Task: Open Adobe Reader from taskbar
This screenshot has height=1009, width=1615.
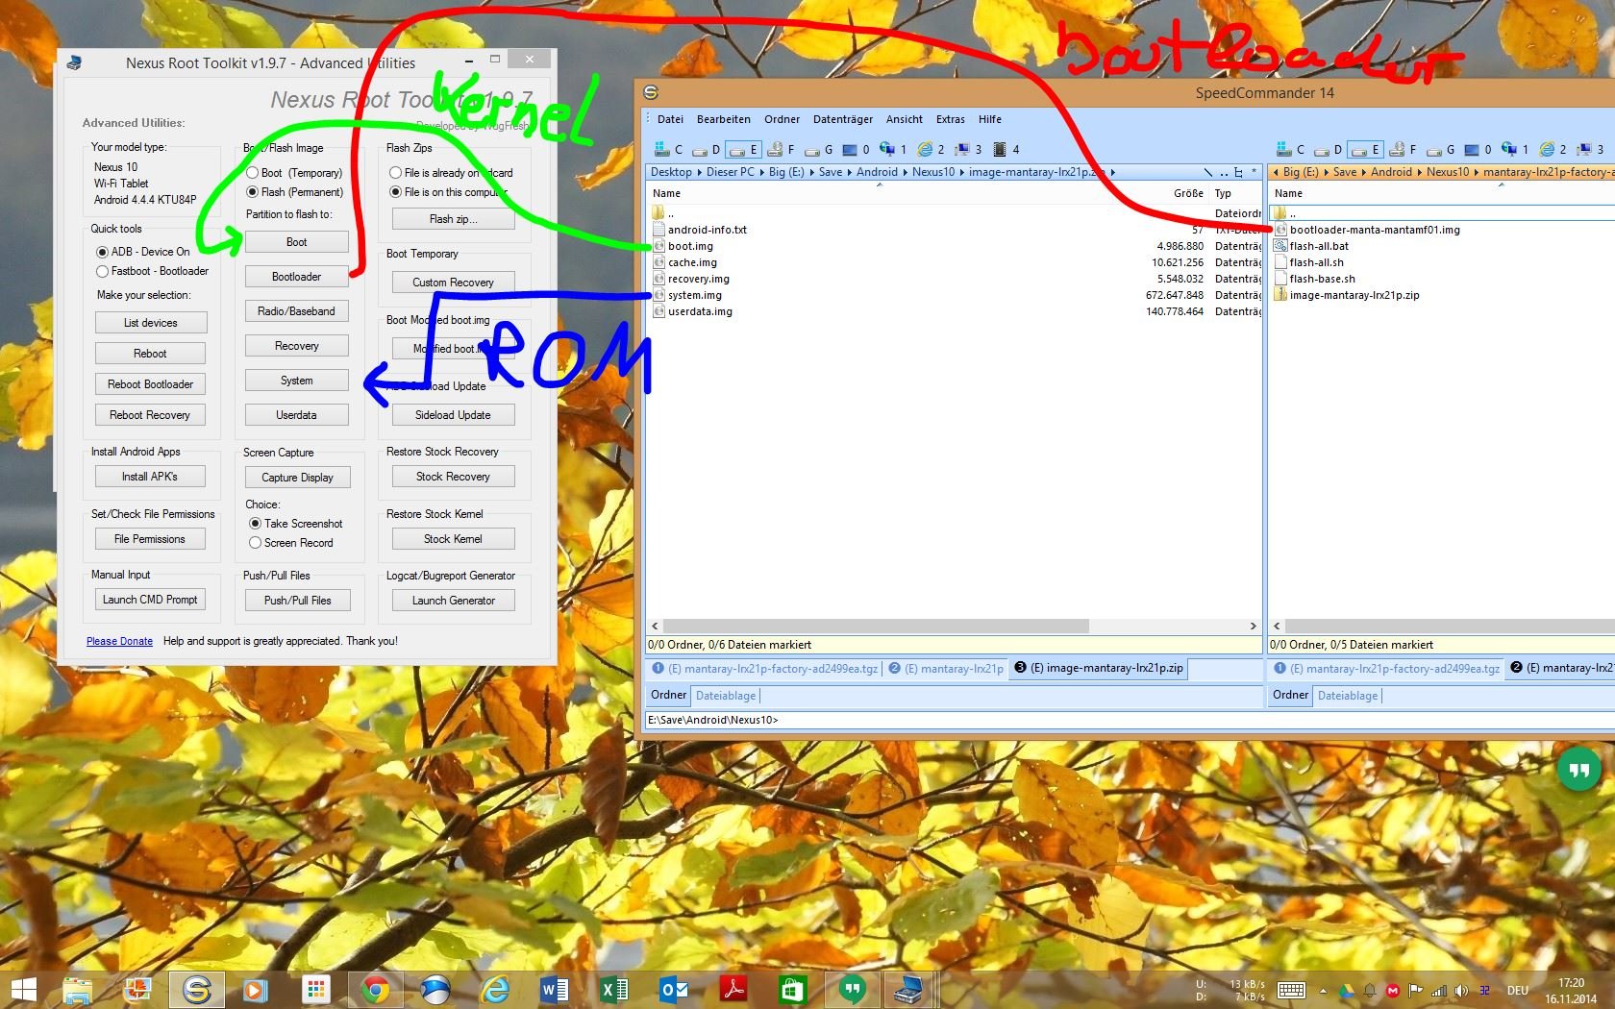Action: [x=733, y=990]
